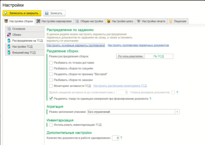Screen dimensions: 205x145
Task: Select По пользователям distribution mode
Action: [x=130, y=56]
